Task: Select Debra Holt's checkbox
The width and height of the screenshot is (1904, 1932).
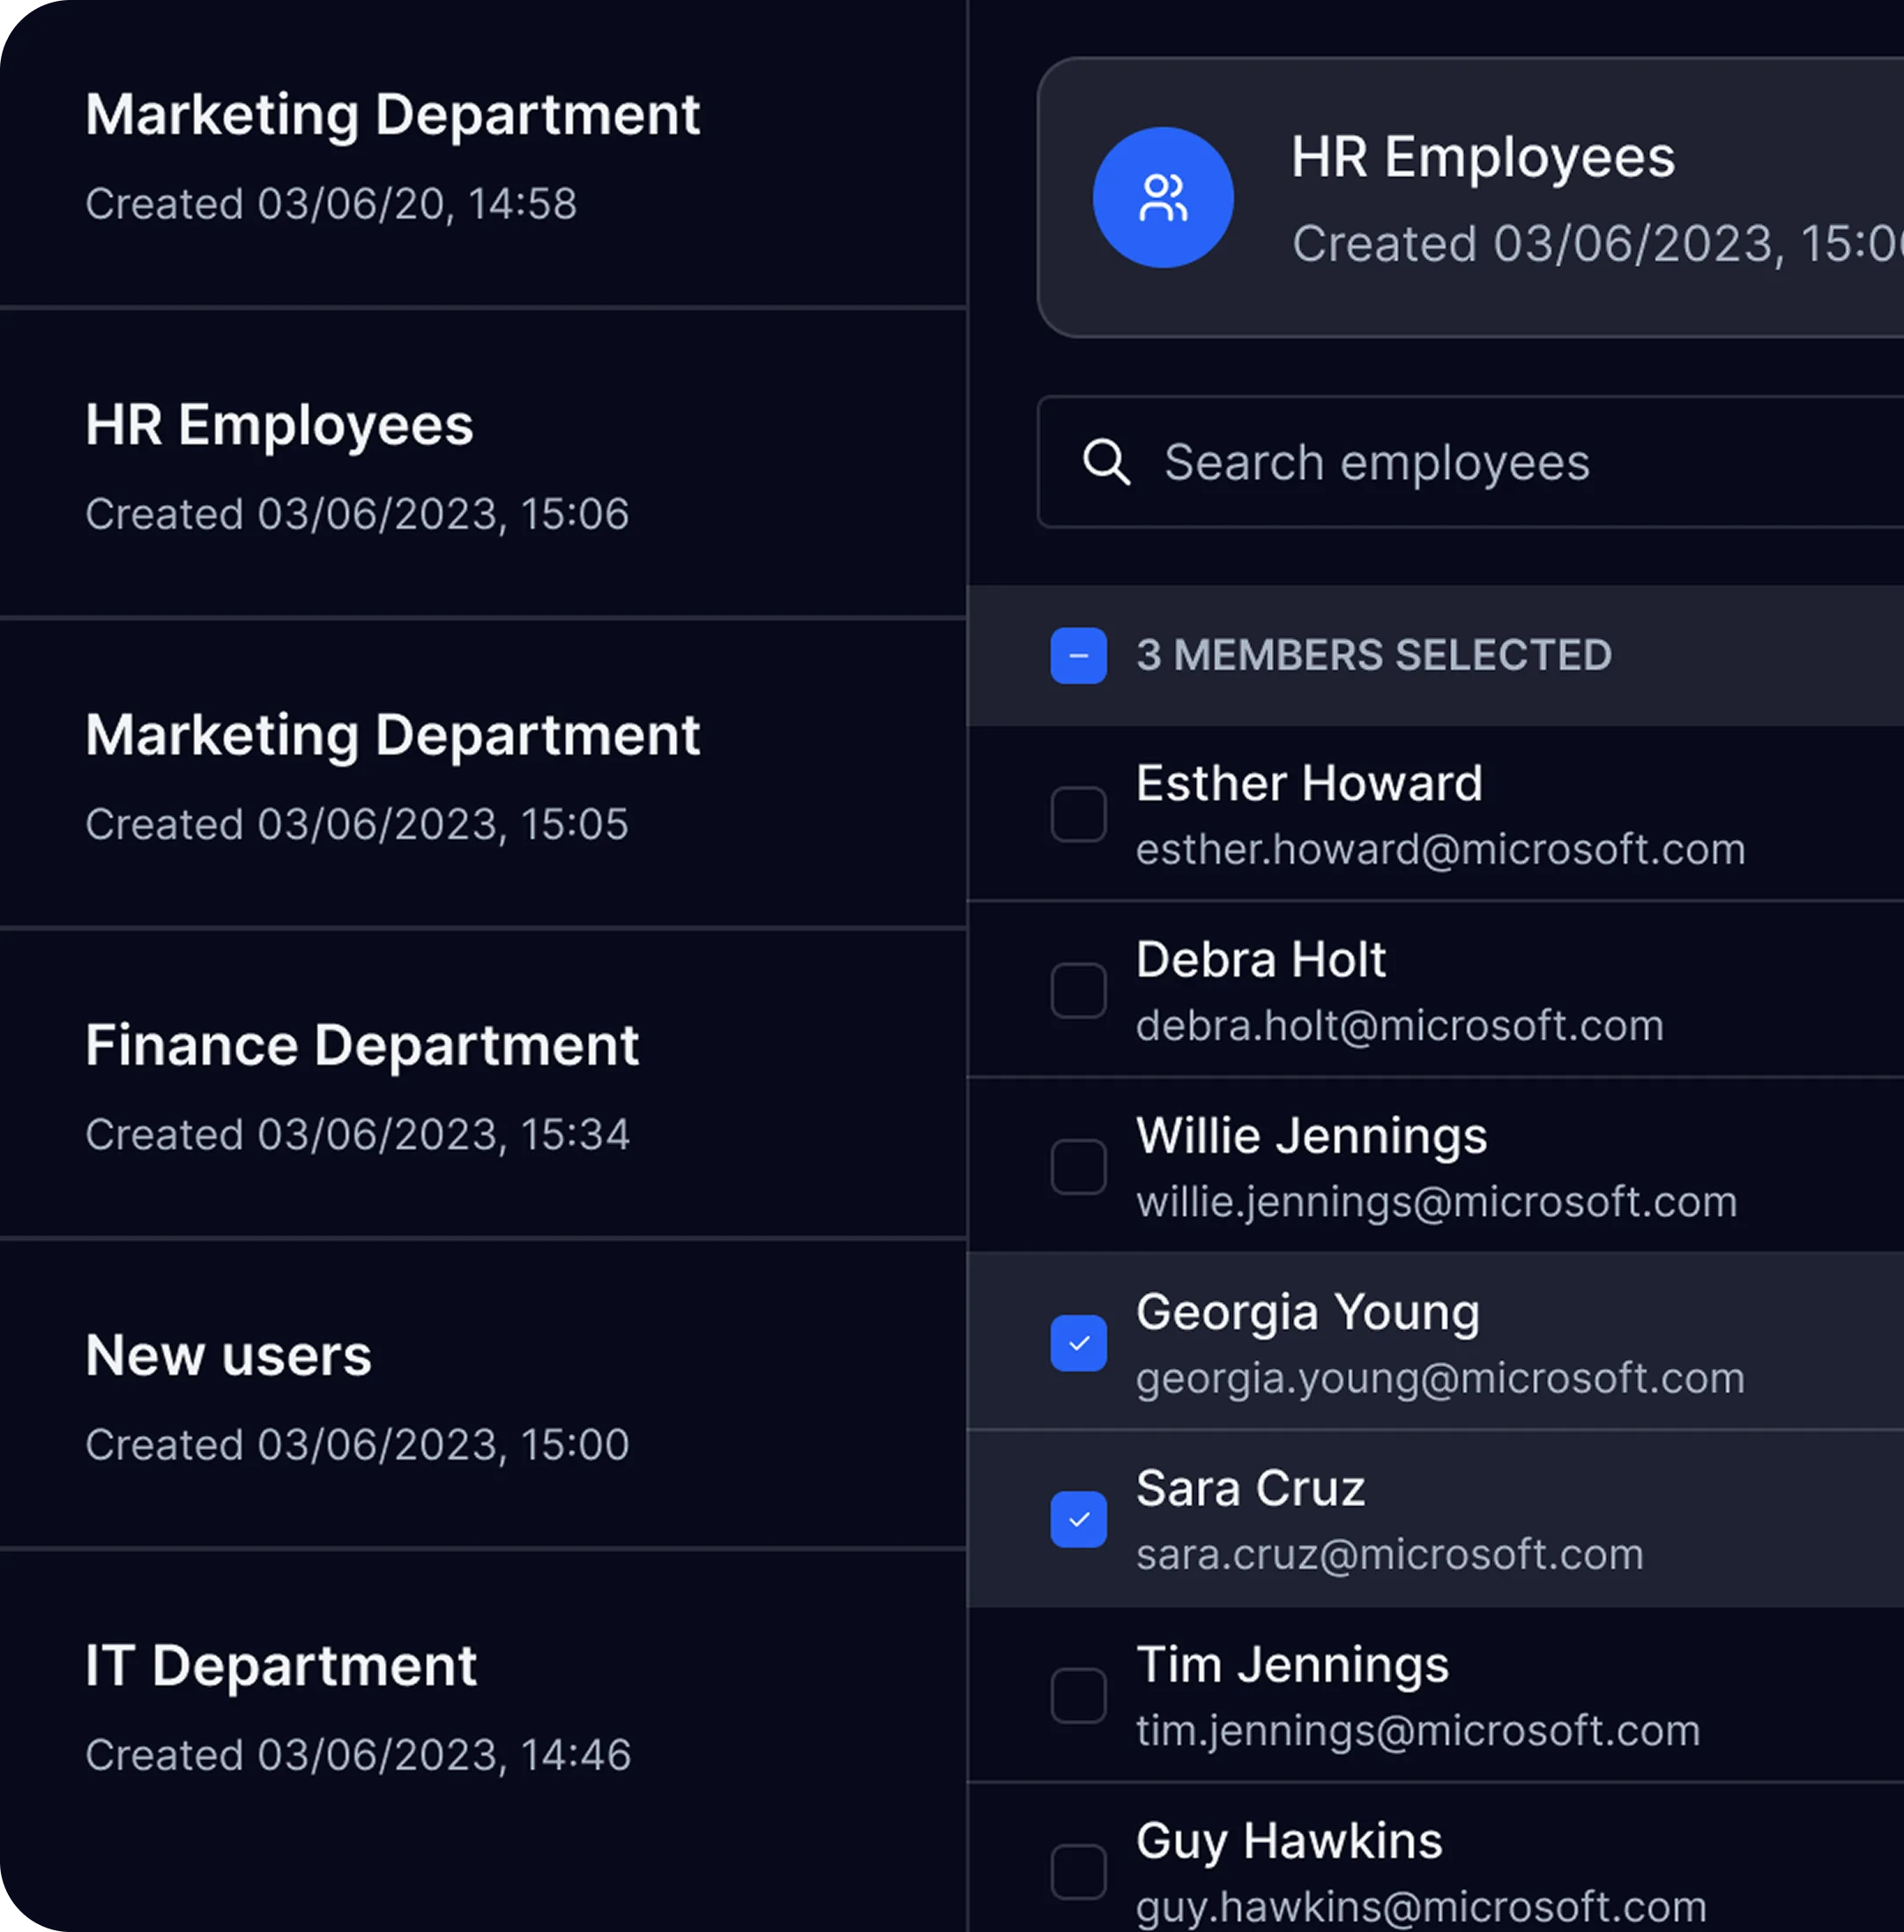Action: click(1078, 990)
